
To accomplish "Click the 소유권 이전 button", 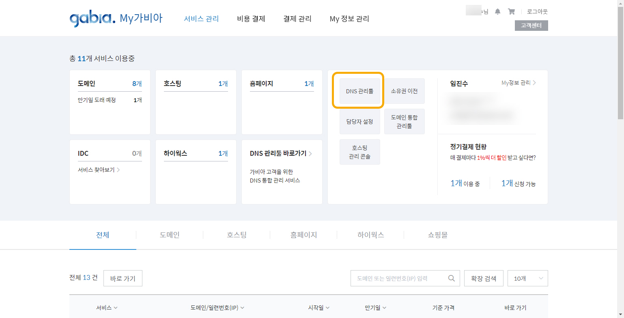I will click(405, 91).
